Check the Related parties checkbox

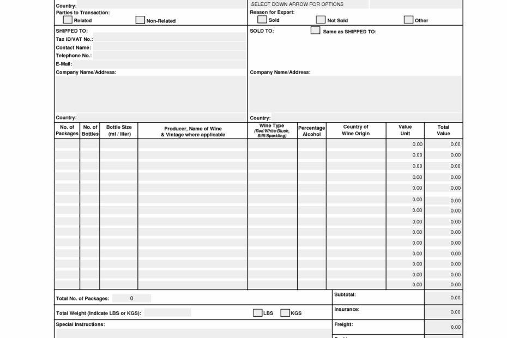pos(68,19)
